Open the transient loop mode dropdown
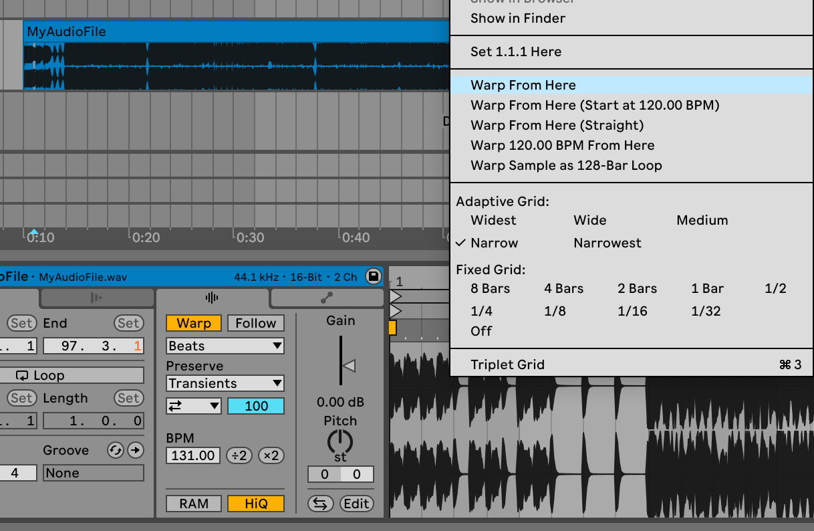The image size is (814, 531). [193, 405]
